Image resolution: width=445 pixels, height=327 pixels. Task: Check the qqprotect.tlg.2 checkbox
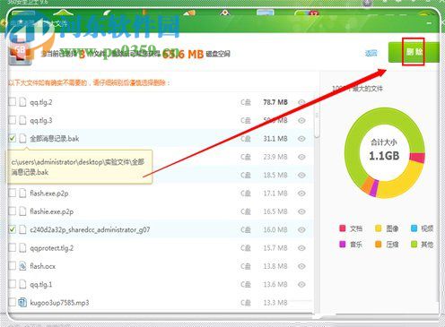(x=13, y=247)
